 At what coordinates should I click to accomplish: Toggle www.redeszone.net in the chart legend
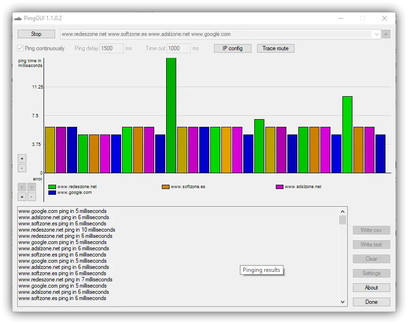73,187
